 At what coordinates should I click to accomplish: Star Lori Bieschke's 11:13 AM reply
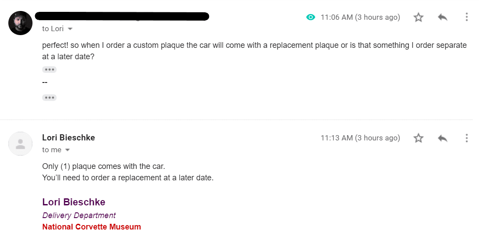pos(418,138)
